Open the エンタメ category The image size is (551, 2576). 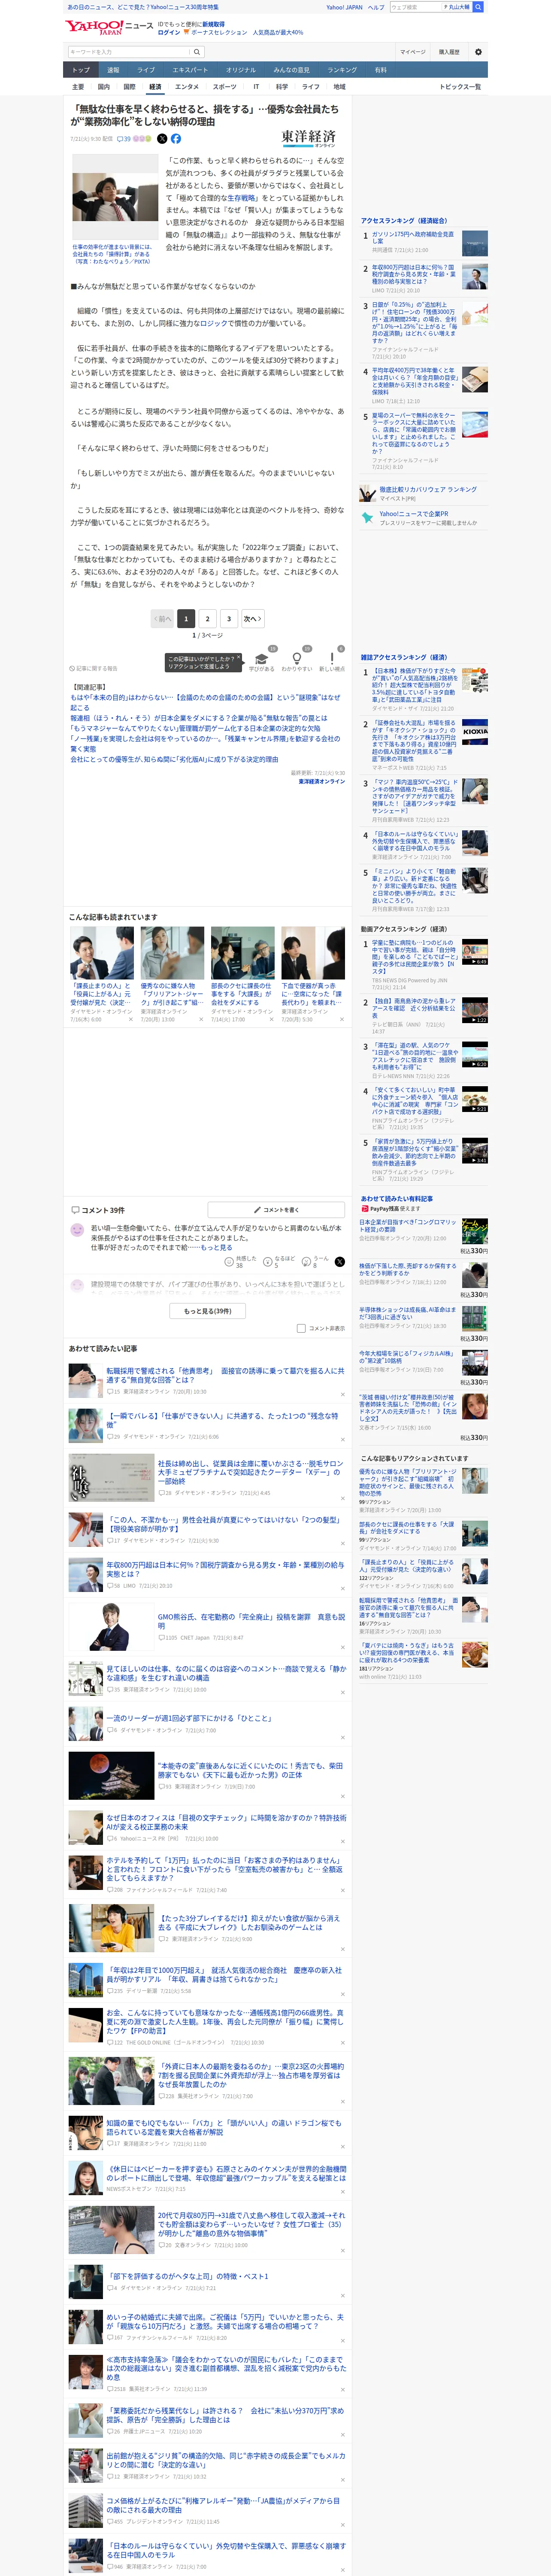(187, 87)
